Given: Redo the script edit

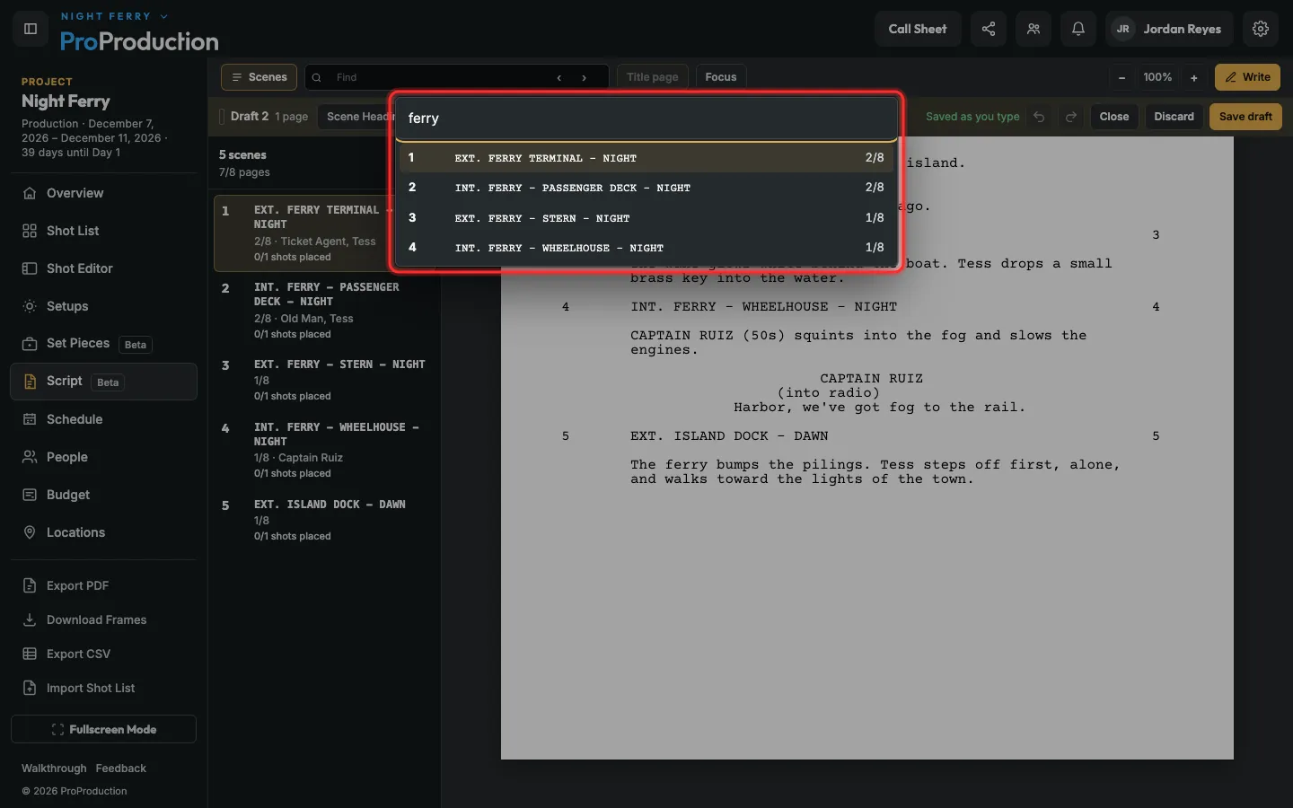Looking at the screenshot, I should [1071, 117].
